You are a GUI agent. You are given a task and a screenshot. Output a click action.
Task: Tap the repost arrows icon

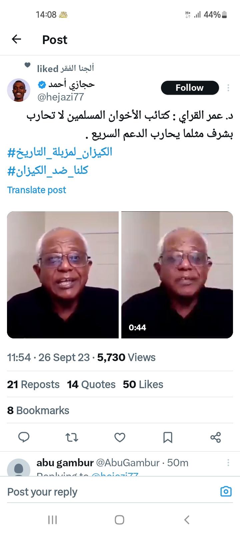[x=72, y=437]
